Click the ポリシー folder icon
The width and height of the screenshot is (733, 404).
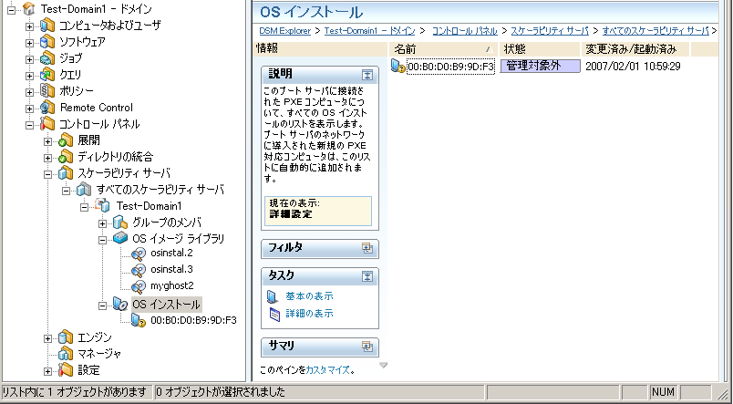click(x=47, y=91)
